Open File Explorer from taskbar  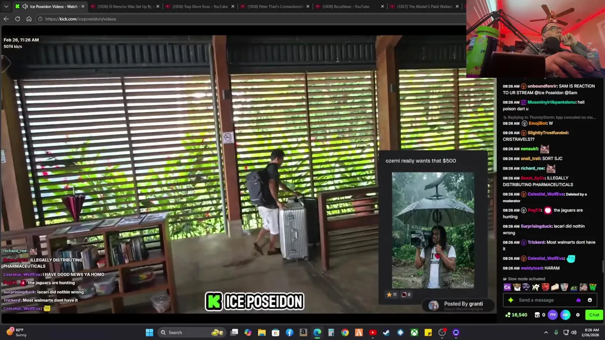[x=262, y=332]
